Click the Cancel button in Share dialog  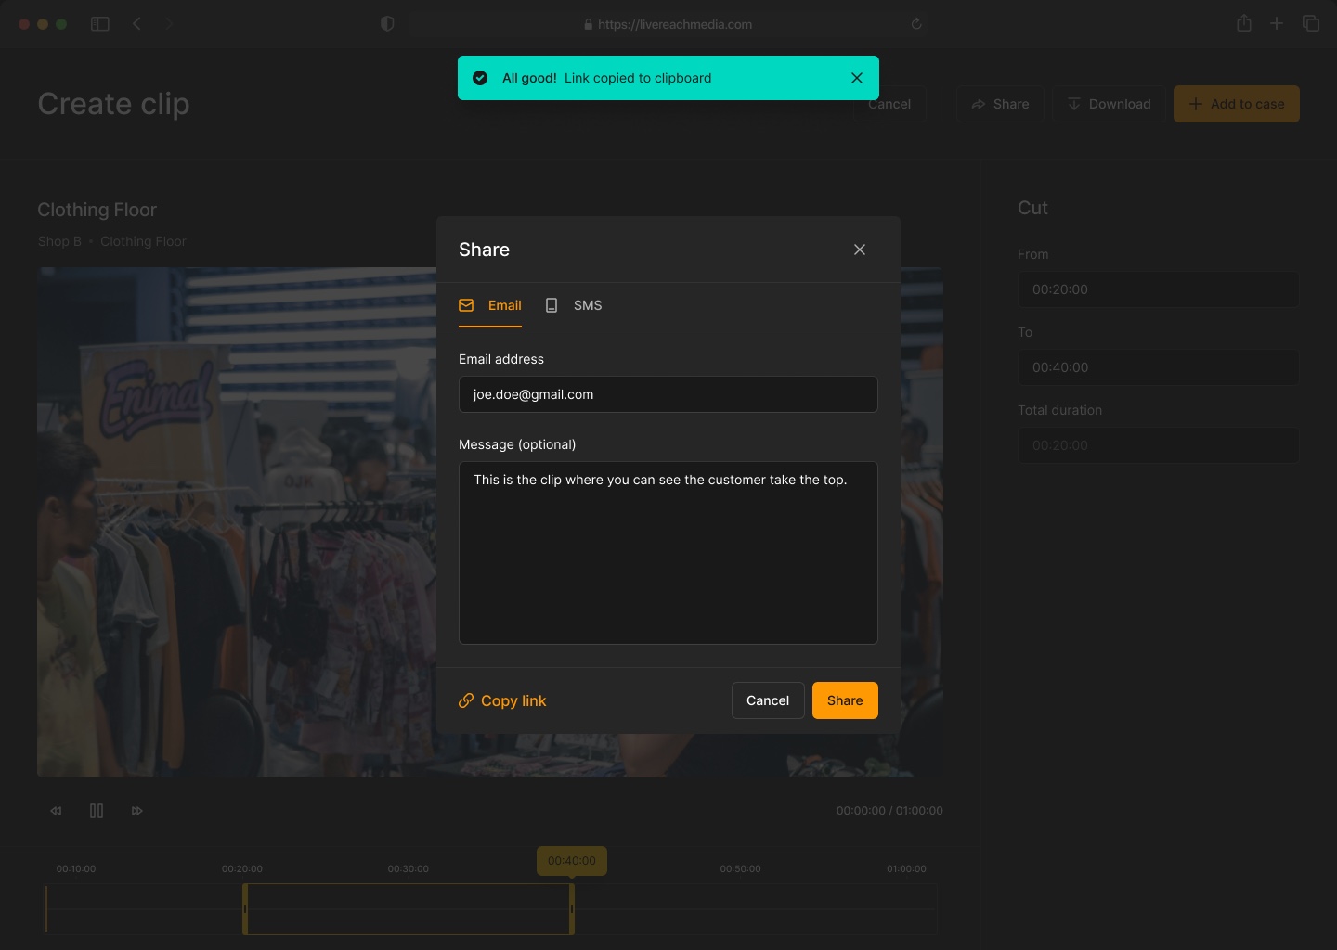(x=768, y=700)
